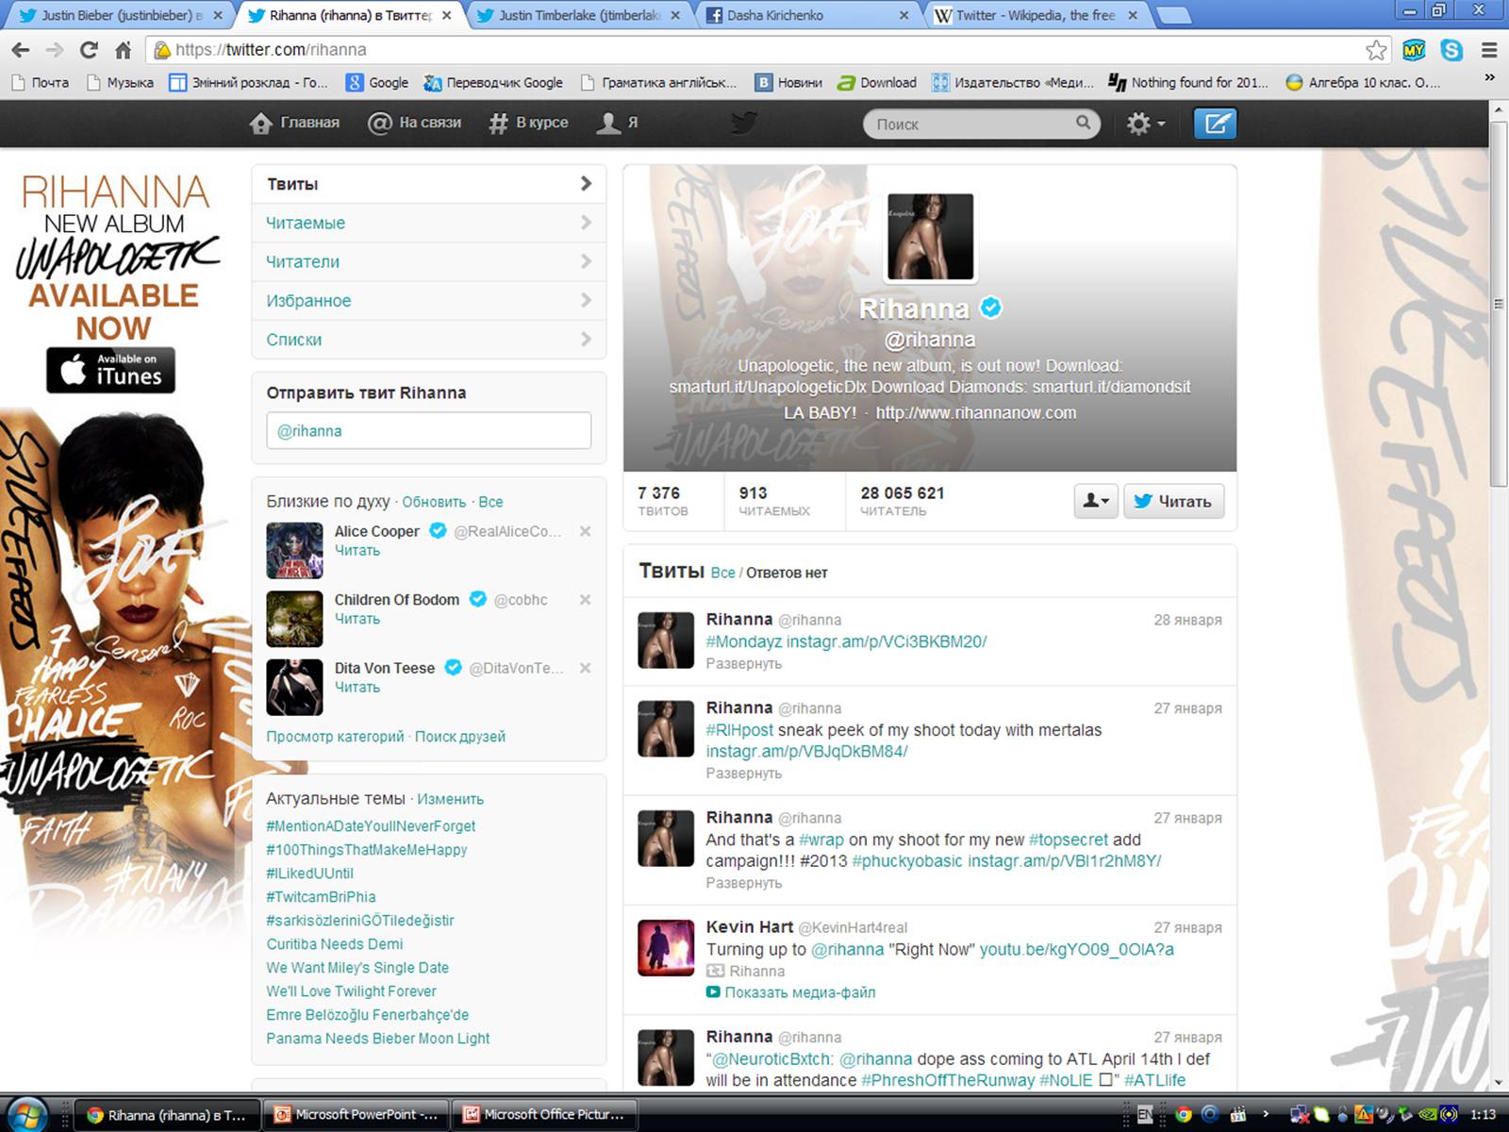Viewport: 1509px width, 1132px height.
Task: Click Все link next to Обновить
Action: tap(490, 502)
